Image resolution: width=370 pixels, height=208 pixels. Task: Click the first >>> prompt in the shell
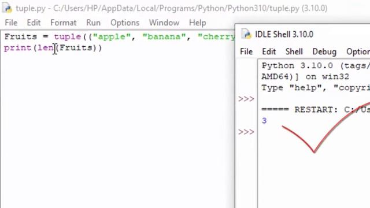click(x=246, y=99)
